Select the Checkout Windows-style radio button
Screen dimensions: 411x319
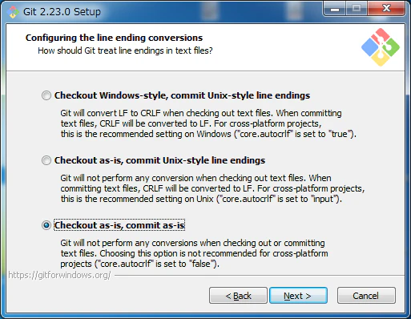[46, 95]
